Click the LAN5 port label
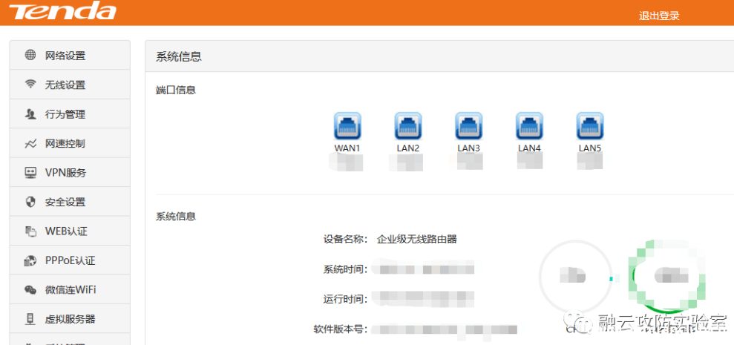 [x=590, y=148]
